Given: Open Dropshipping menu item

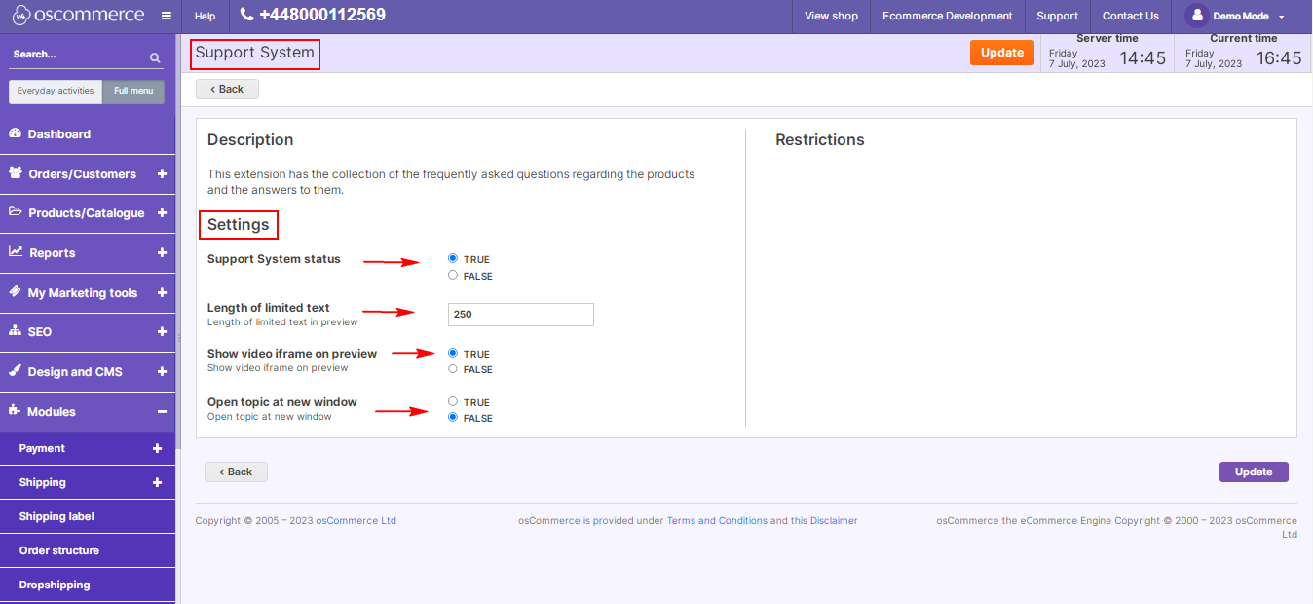Looking at the screenshot, I should (88, 585).
